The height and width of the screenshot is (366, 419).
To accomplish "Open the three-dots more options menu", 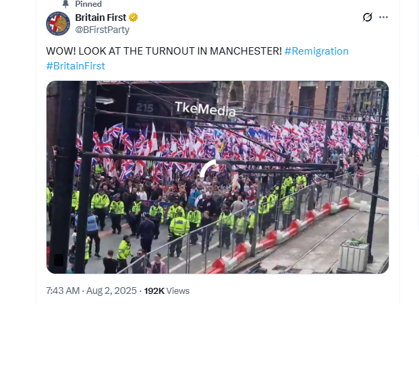I will 383,17.
